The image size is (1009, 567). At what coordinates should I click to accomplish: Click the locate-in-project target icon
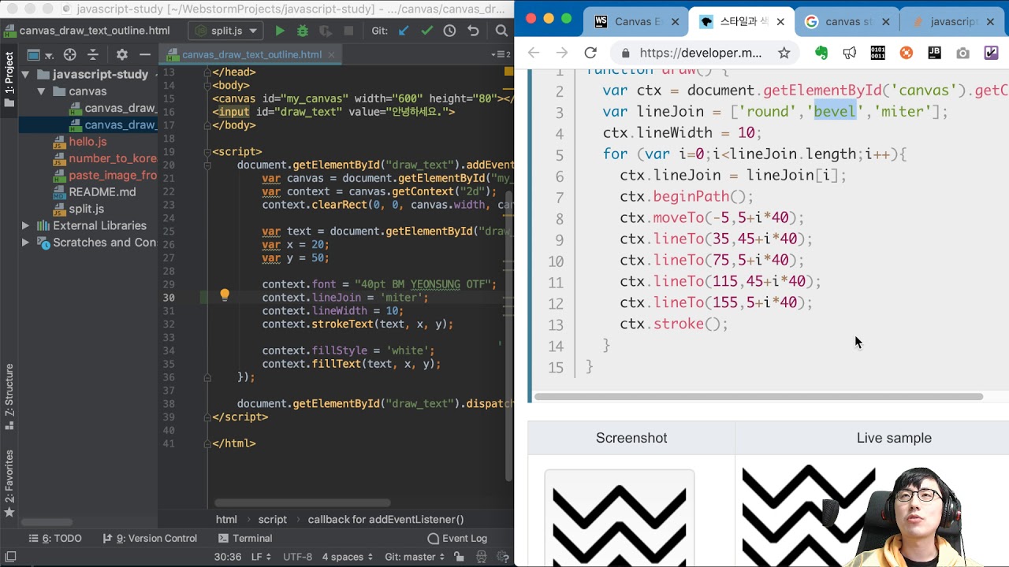pos(69,54)
